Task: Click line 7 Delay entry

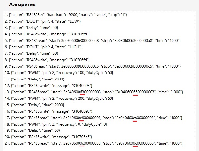Action: (x=31, y=53)
